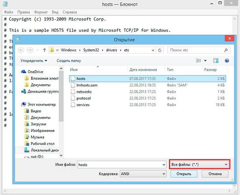Click the navigation pane scrollbar thumb

pyautogui.click(x=61, y=96)
